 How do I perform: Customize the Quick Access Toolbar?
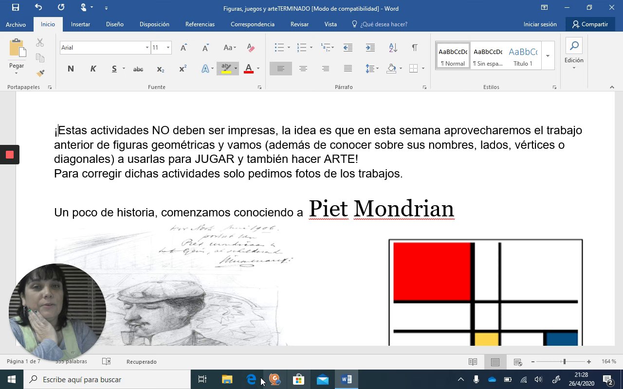tap(107, 8)
